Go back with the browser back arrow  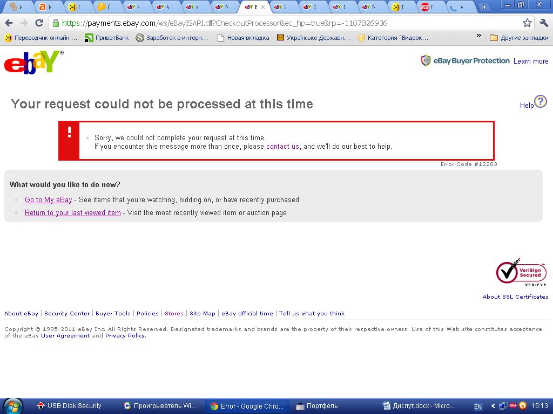click(x=9, y=23)
